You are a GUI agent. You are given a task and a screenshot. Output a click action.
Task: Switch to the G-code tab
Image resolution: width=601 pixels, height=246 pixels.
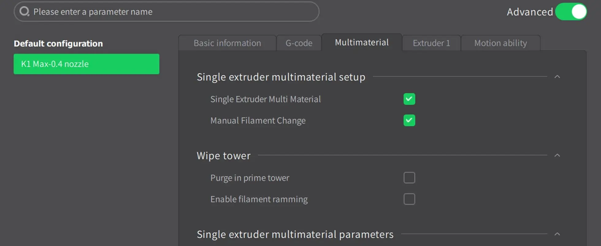click(299, 43)
